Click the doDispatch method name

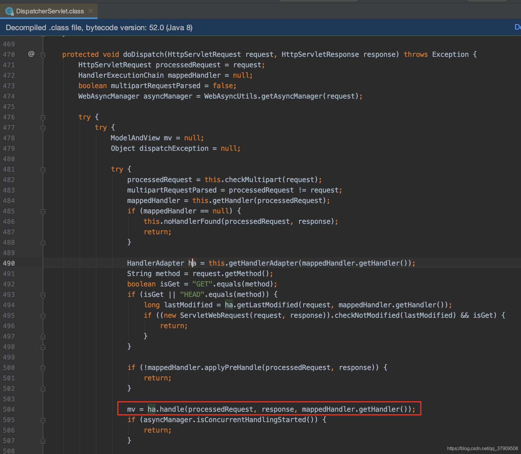pos(143,55)
